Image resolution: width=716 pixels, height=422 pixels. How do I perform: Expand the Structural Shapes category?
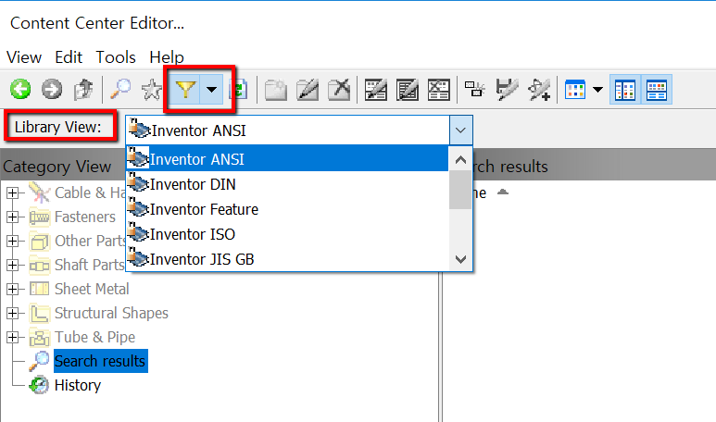click(13, 314)
